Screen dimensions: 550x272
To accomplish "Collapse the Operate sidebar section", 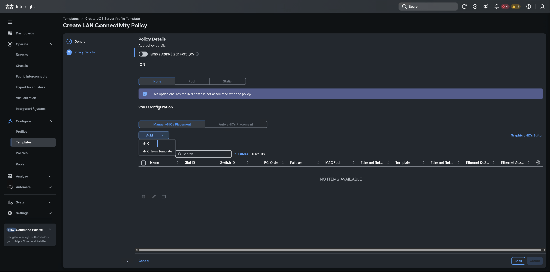I will coord(50,44).
